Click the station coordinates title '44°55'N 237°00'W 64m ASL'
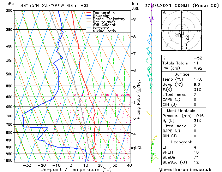The image size is (222, 172). tap(55, 6)
